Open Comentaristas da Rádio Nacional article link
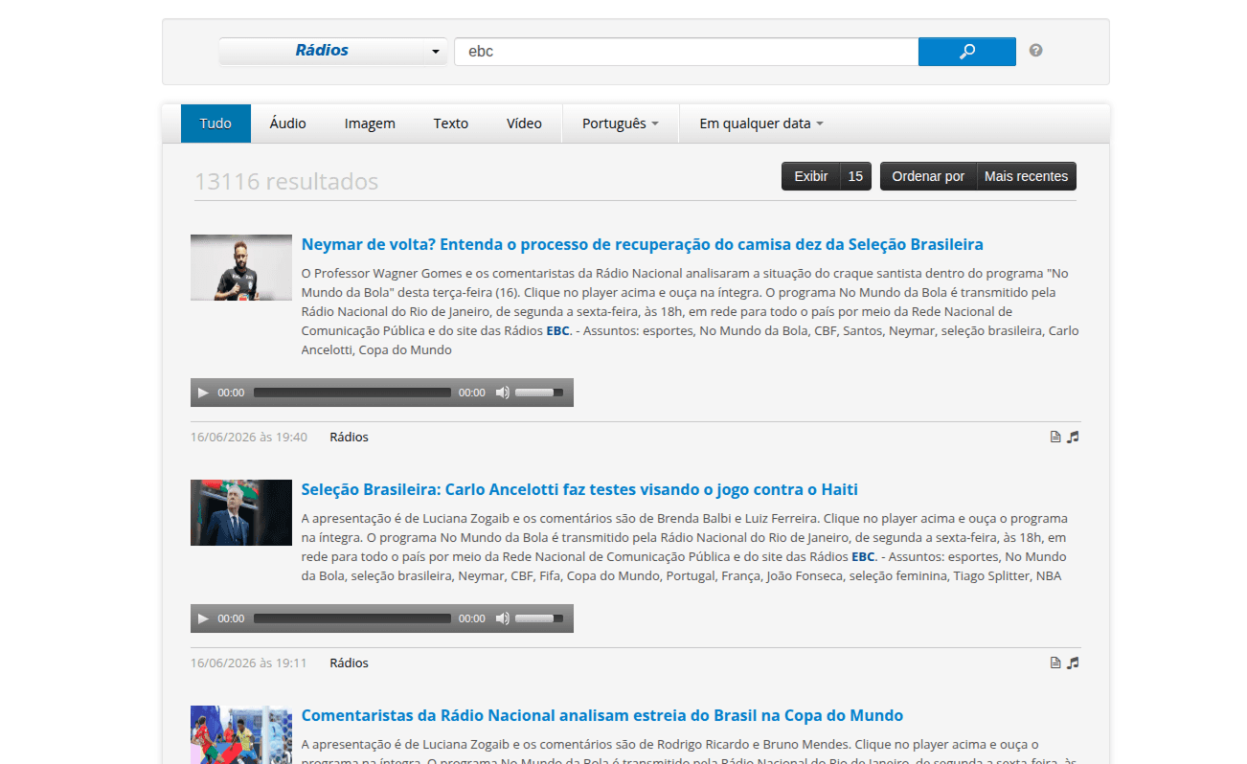The image size is (1247, 764). 601,715
